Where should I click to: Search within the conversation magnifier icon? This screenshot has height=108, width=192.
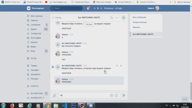point(112,18)
